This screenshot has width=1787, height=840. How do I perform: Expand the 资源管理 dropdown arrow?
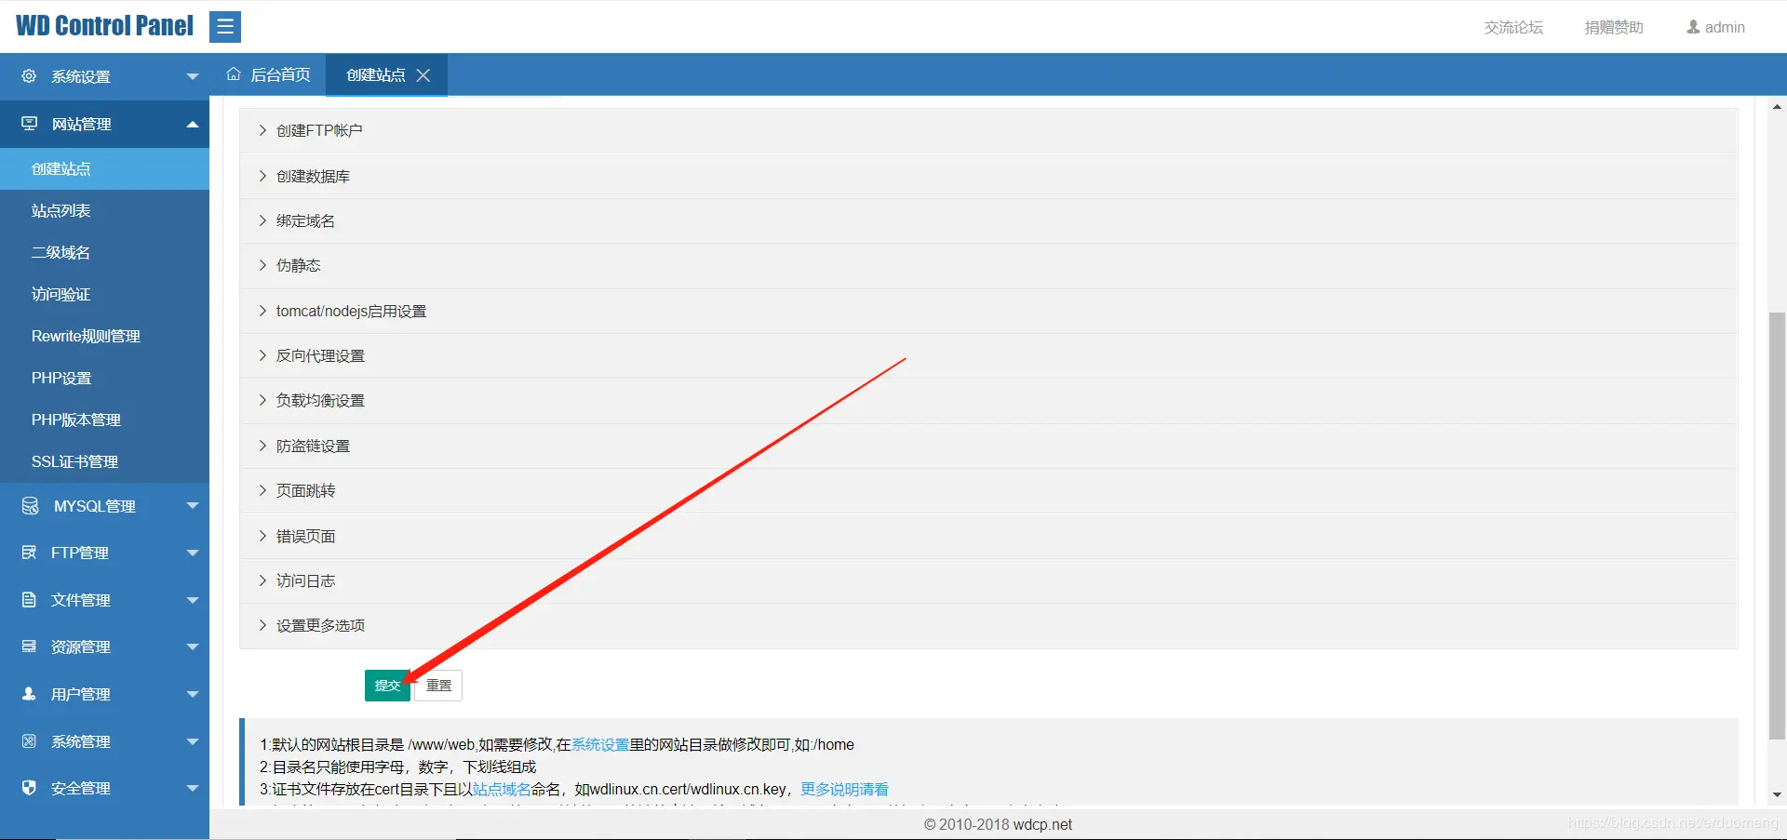pyautogui.click(x=193, y=647)
